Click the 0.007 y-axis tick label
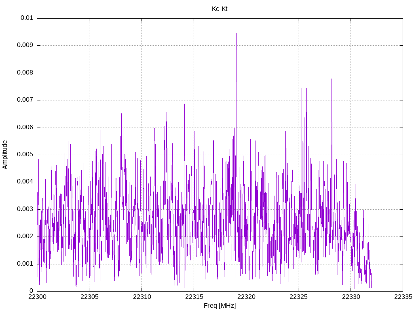This screenshot has height=311, width=414. coord(25,100)
